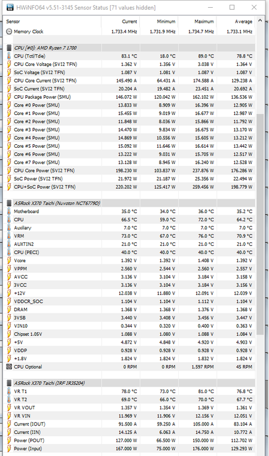Close the HWiNFO64 Sensor Status window
The image size is (269, 456).
(254, 7)
